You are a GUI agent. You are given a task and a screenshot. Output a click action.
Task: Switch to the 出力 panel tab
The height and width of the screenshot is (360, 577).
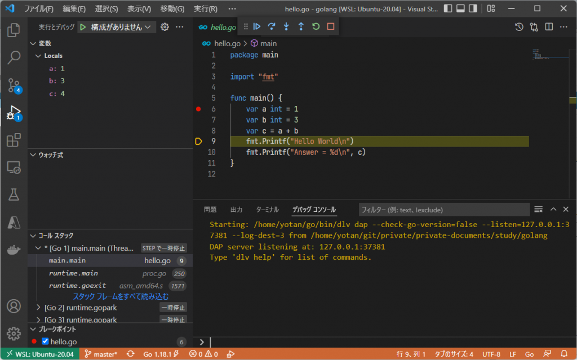coord(236,210)
